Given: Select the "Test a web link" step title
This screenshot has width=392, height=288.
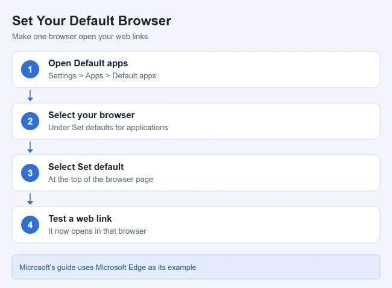Looking at the screenshot, I should coord(80,219).
